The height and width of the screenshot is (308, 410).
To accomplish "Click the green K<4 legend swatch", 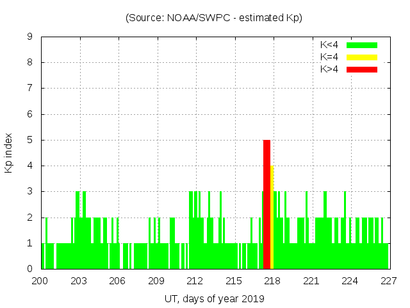I will click(x=362, y=45).
